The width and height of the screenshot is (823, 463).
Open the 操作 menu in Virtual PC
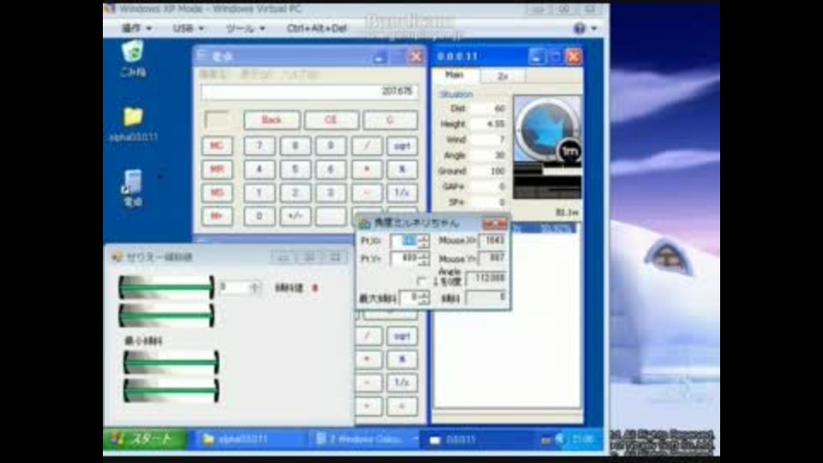click(136, 28)
